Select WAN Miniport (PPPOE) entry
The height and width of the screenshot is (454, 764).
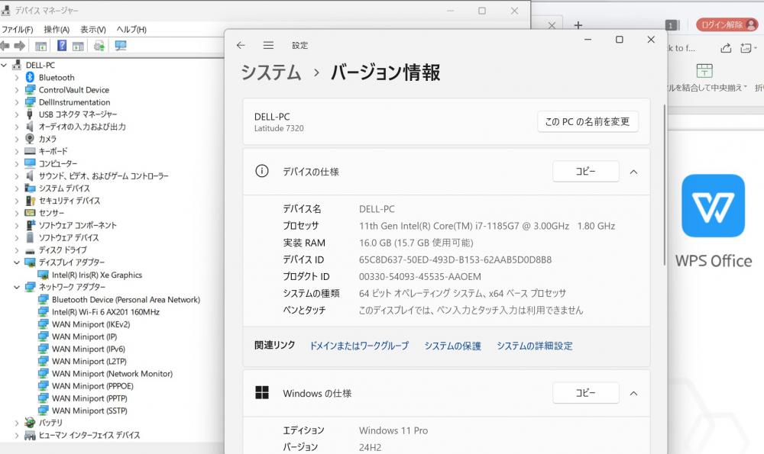tap(92, 386)
